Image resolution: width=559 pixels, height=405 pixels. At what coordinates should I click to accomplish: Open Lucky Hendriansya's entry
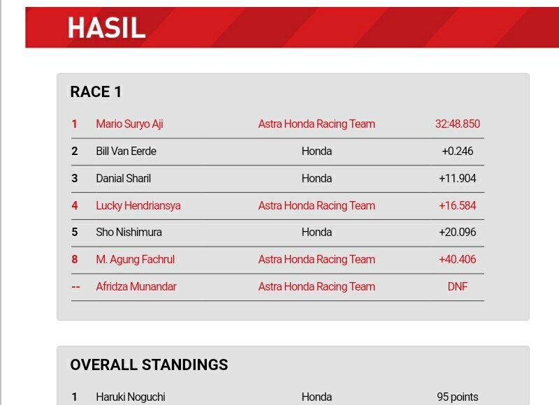[138, 206]
